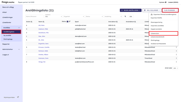The image size is (181, 102).
Task: Sort by Avslutdatum column icon
Action: click(x=135, y=22)
